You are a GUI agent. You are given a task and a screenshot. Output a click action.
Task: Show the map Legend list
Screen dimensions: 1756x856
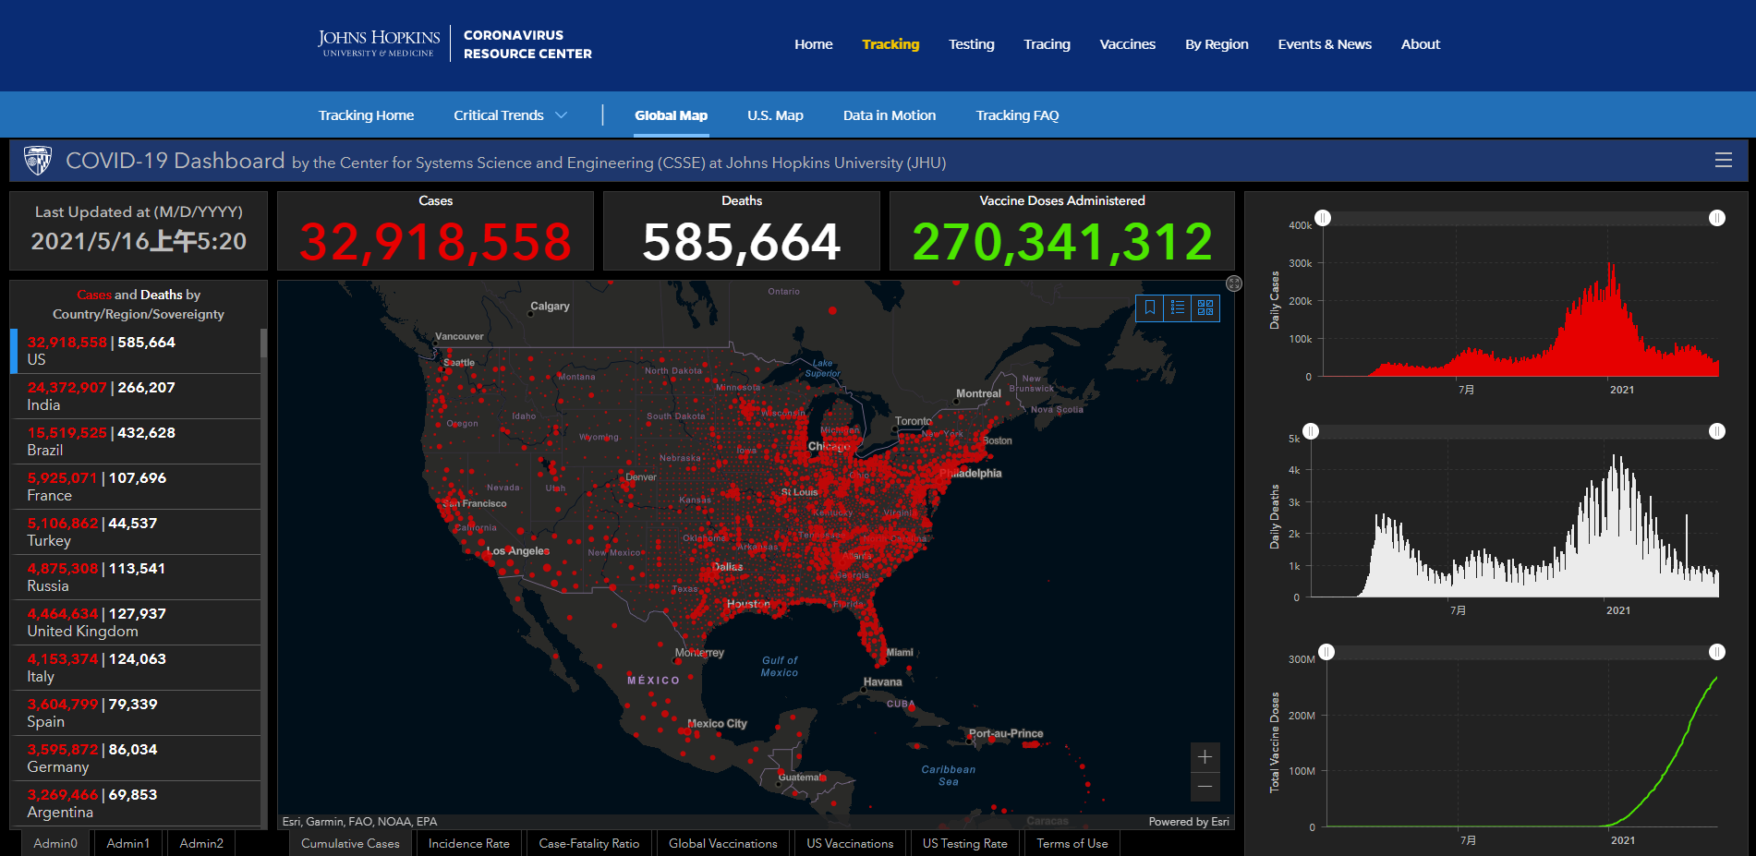coord(1178,307)
